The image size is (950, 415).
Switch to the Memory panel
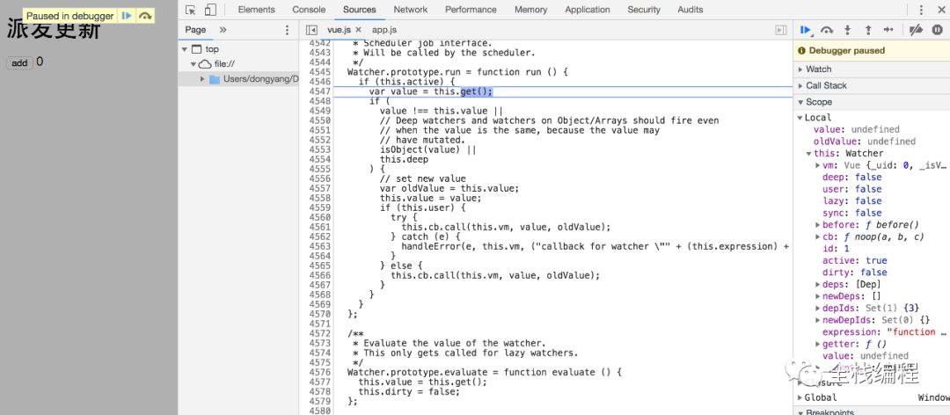click(530, 10)
